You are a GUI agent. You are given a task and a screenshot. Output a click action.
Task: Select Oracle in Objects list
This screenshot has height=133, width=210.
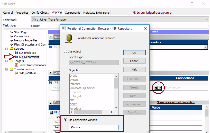[x=74, y=76]
